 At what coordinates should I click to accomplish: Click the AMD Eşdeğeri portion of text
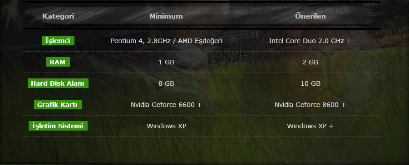click(x=200, y=41)
